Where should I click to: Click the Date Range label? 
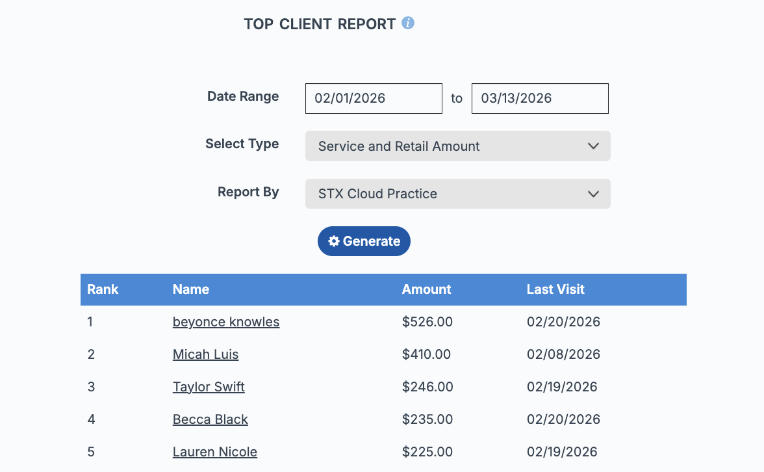point(243,96)
